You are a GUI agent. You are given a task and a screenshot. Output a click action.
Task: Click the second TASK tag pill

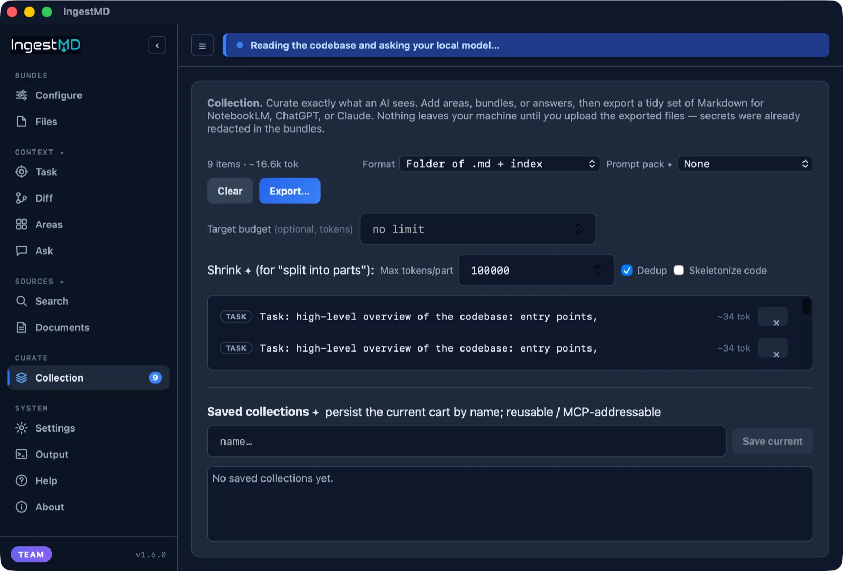coord(236,348)
